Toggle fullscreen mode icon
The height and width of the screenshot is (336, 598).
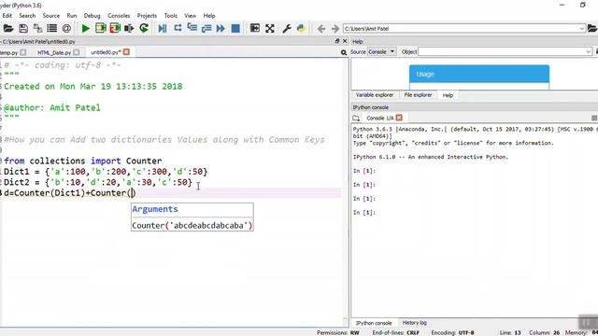point(270,28)
